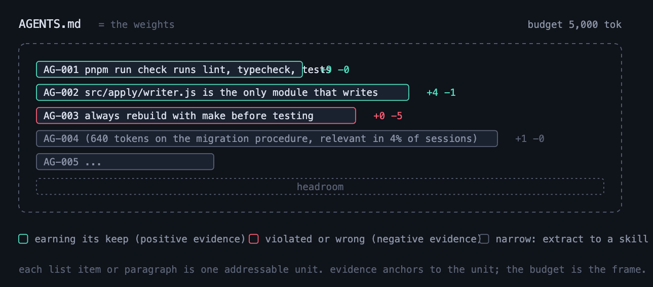Image resolution: width=653 pixels, height=287 pixels.
Task: Click 'narrow: extract to a skill' label
Action: click(x=572, y=239)
